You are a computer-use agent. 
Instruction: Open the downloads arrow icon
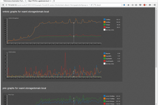point(124,5)
